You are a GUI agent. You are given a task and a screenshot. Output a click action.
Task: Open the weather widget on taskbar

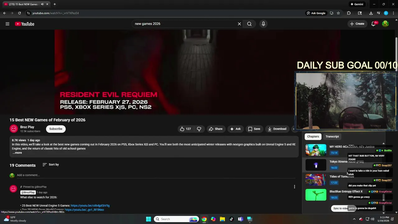pos(15,219)
